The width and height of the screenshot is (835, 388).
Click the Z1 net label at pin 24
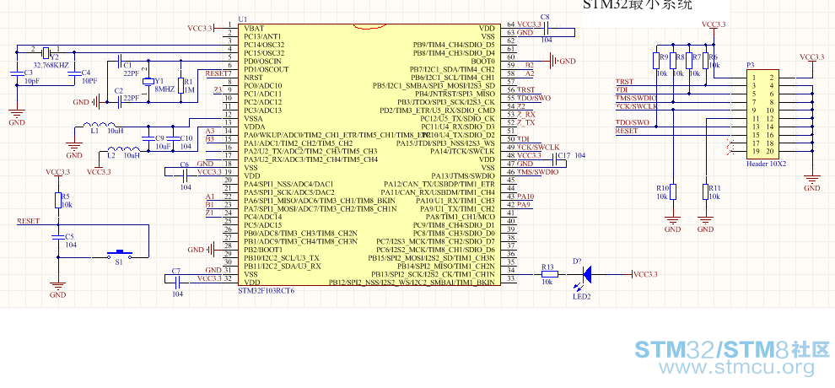[x=210, y=213]
